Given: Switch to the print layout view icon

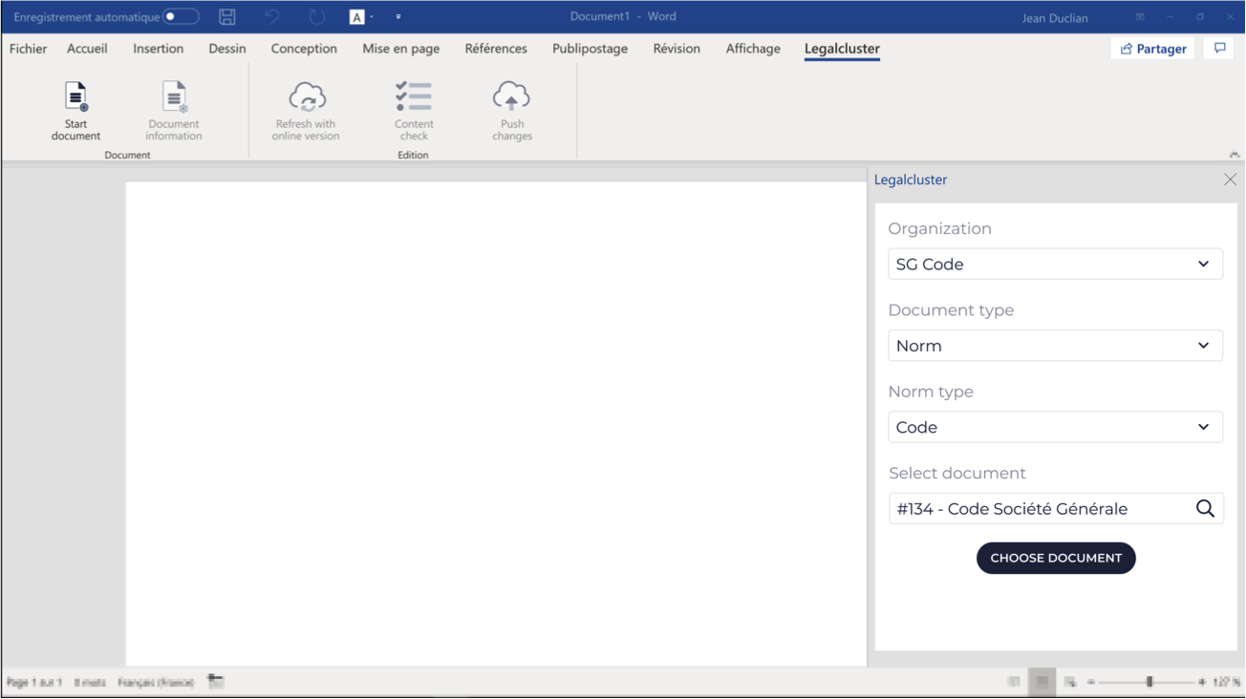Looking at the screenshot, I should tap(1042, 682).
